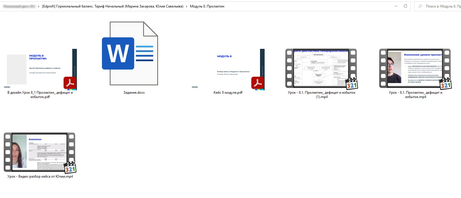This screenshot has width=461, height=198.
Task: Click the magnifier icon in search box
Action: [x=420, y=6]
